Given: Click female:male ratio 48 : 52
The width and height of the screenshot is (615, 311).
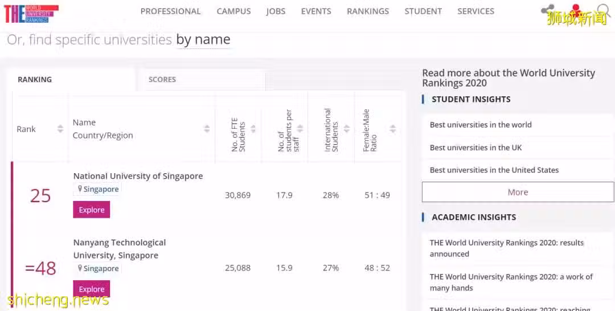Looking at the screenshot, I should [x=377, y=268].
